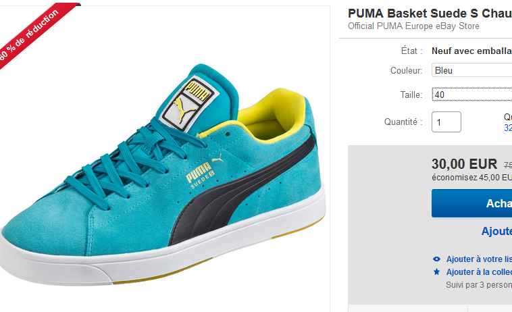Follow the Ajouter à la collection link
This screenshot has width=512, height=312.
[479, 272]
